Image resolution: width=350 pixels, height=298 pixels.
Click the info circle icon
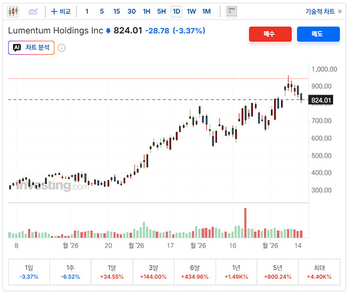[62, 48]
